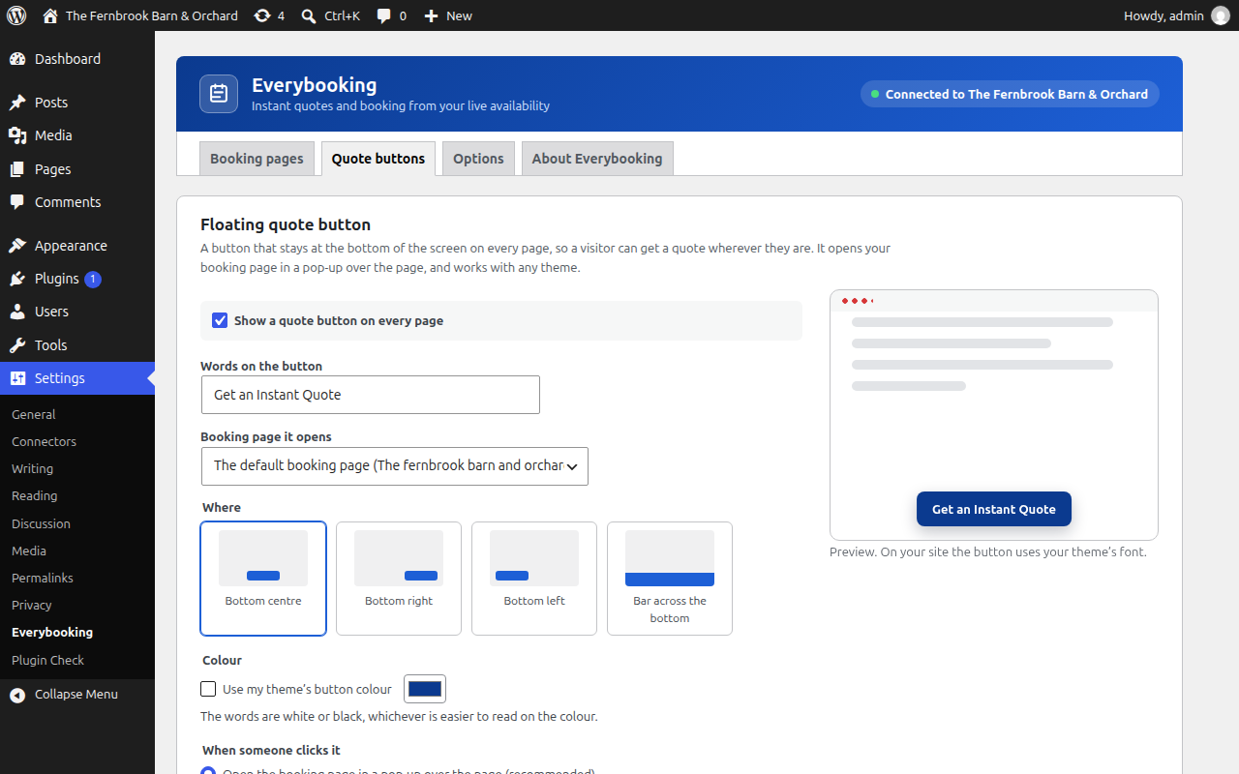
Task: Open the About Everybooking tab
Action: (597, 159)
